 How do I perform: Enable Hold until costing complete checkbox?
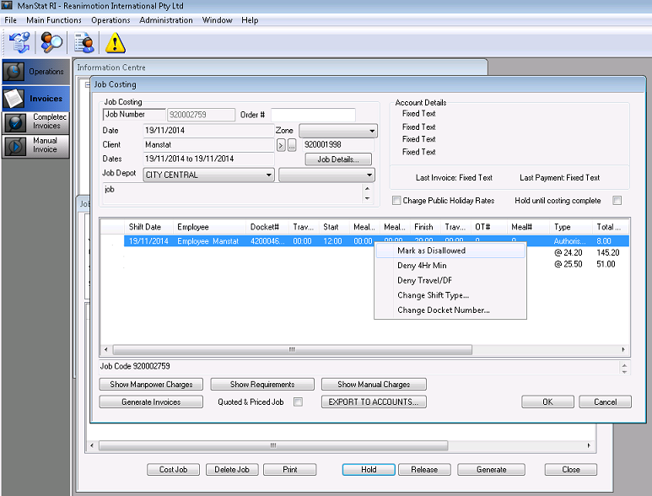point(617,201)
